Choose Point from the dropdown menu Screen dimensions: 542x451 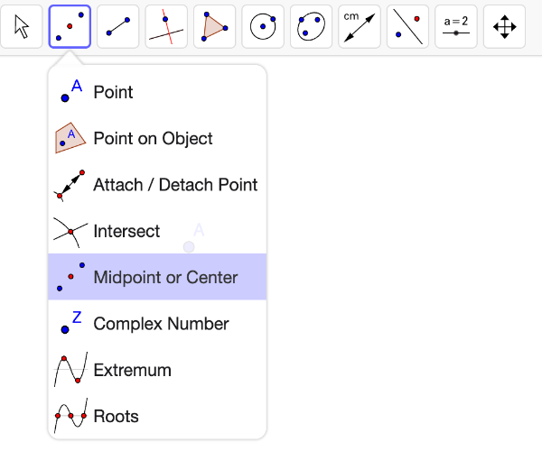click(x=157, y=92)
